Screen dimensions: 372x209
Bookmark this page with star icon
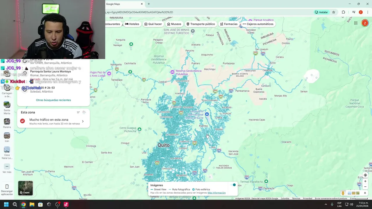(x=334, y=12)
